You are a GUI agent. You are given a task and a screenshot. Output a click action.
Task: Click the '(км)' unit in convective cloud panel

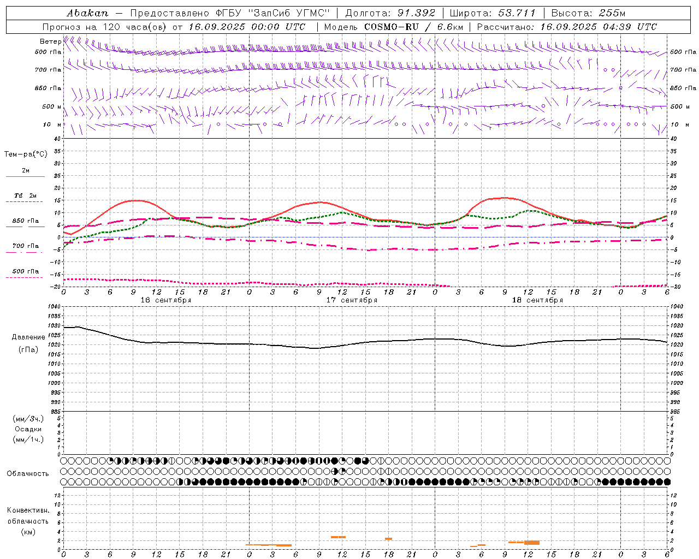click(x=28, y=532)
